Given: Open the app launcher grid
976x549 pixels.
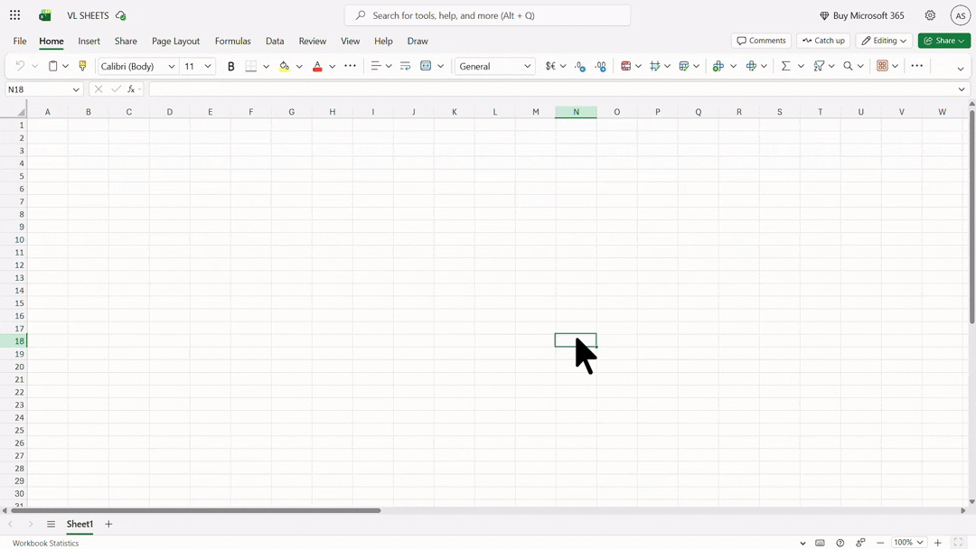Looking at the screenshot, I should (x=15, y=15).
